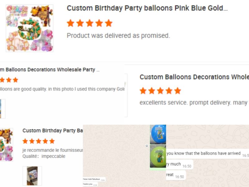
Task: Click the bottom-left review product thumbnail
Action: tap(6, 144)
